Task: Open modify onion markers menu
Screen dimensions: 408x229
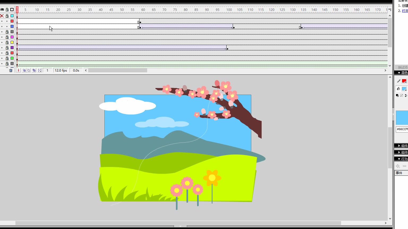Action: click(x=40, y=71)
